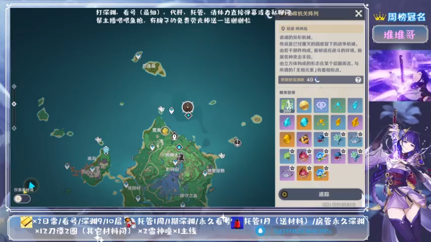
Task: Click green clover artifact on blue tile
Action: tap(287, 156)
